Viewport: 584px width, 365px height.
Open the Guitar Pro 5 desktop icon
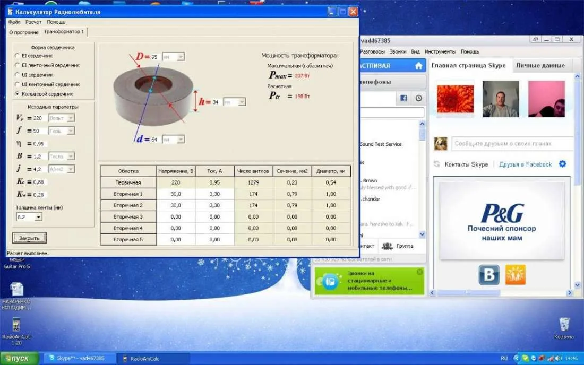pyautogui.click(x=16, y=263)
